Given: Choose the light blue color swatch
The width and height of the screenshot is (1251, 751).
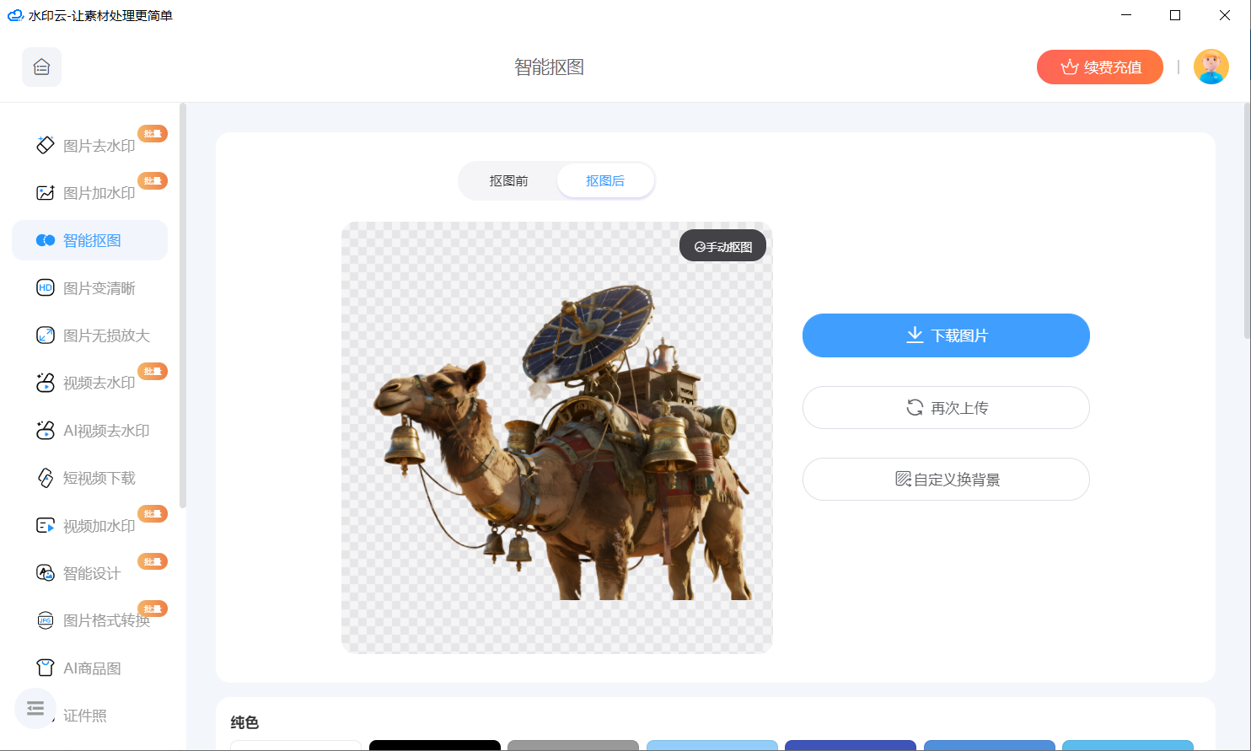Looking at the screenshot, I should tap(712, 745).
